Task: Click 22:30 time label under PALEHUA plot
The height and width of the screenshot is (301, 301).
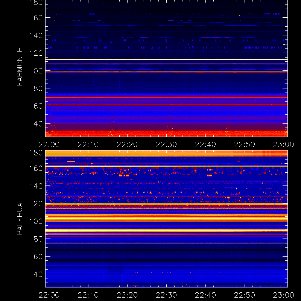Action: click(x=166, y=295)
